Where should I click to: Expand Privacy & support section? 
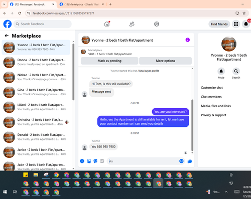coord(213,115)
